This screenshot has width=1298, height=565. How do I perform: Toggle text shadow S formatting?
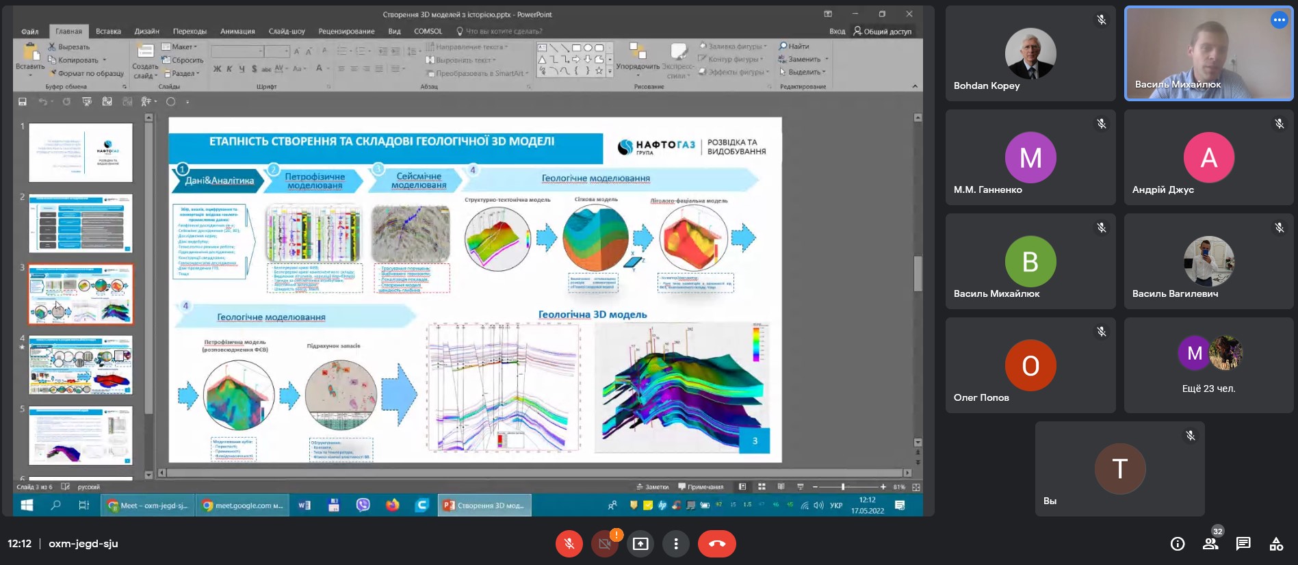(254, 69)
